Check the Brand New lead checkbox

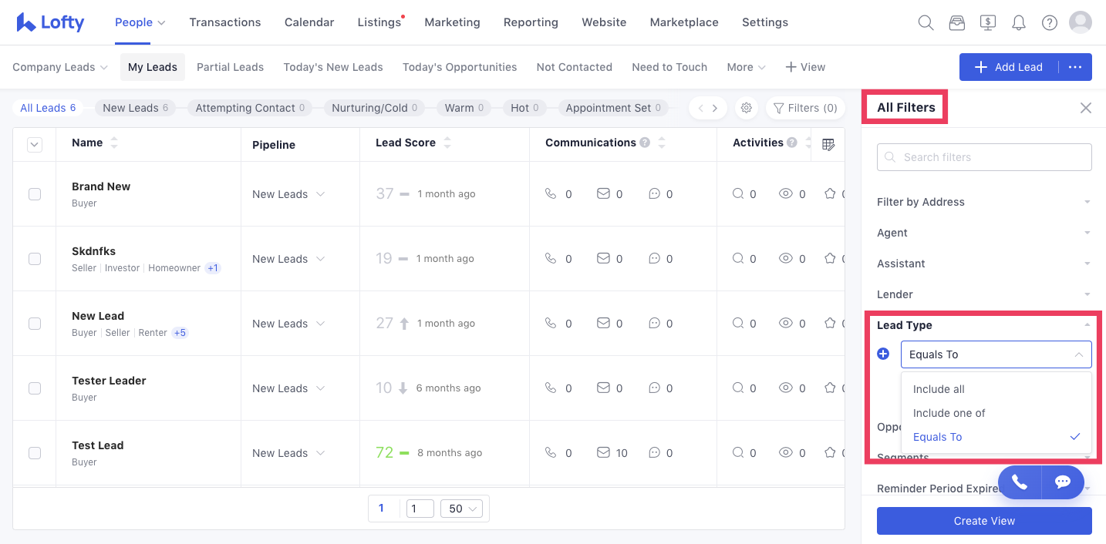[35, 194]
